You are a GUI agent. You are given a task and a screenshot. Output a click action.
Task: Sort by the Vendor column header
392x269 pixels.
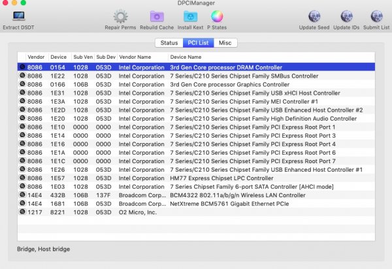pos(36,57)
